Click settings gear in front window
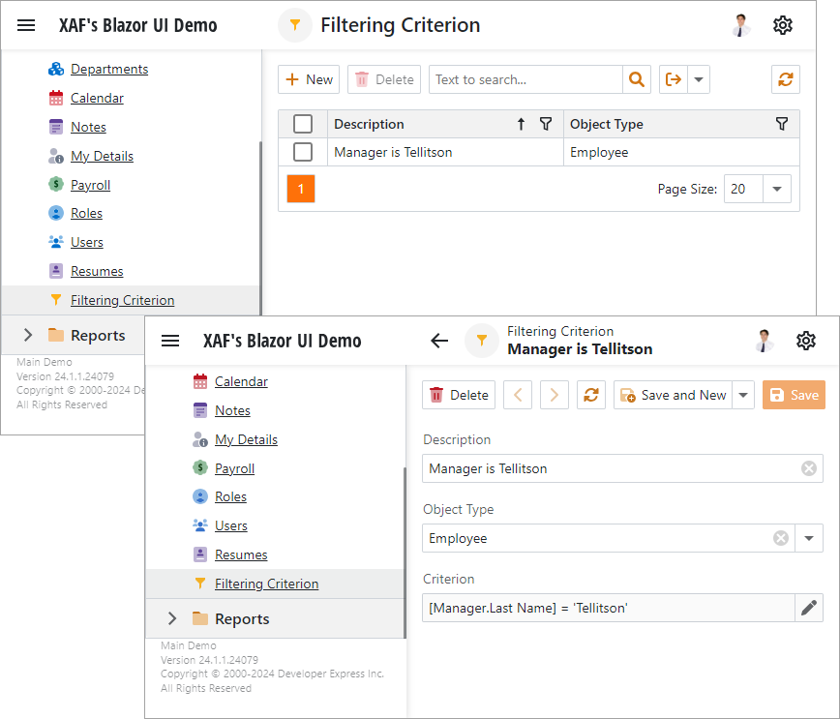This screenshot has width=840, height=719. click(806, 341)
